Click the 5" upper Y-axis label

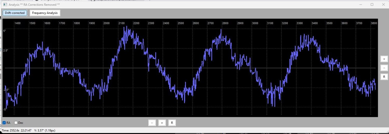tap(4, 31)
